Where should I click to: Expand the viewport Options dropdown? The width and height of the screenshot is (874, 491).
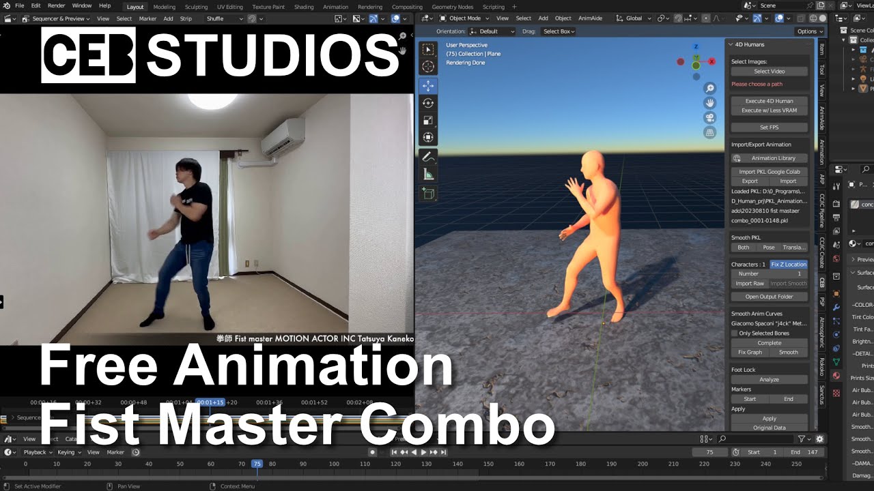[809, 31]
